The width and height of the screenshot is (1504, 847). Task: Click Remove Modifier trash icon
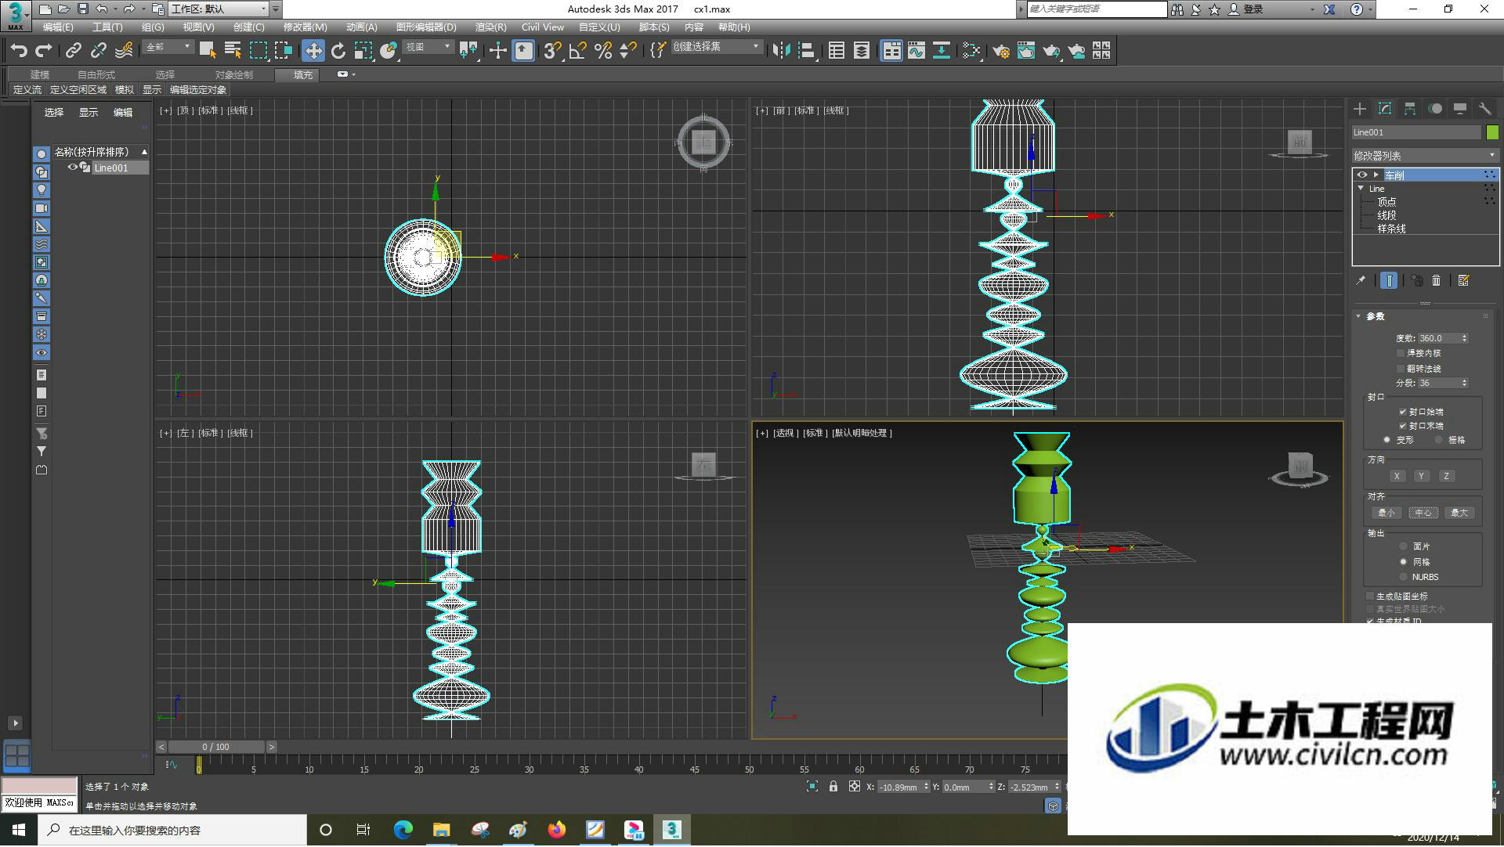(x=1436, y=280)
